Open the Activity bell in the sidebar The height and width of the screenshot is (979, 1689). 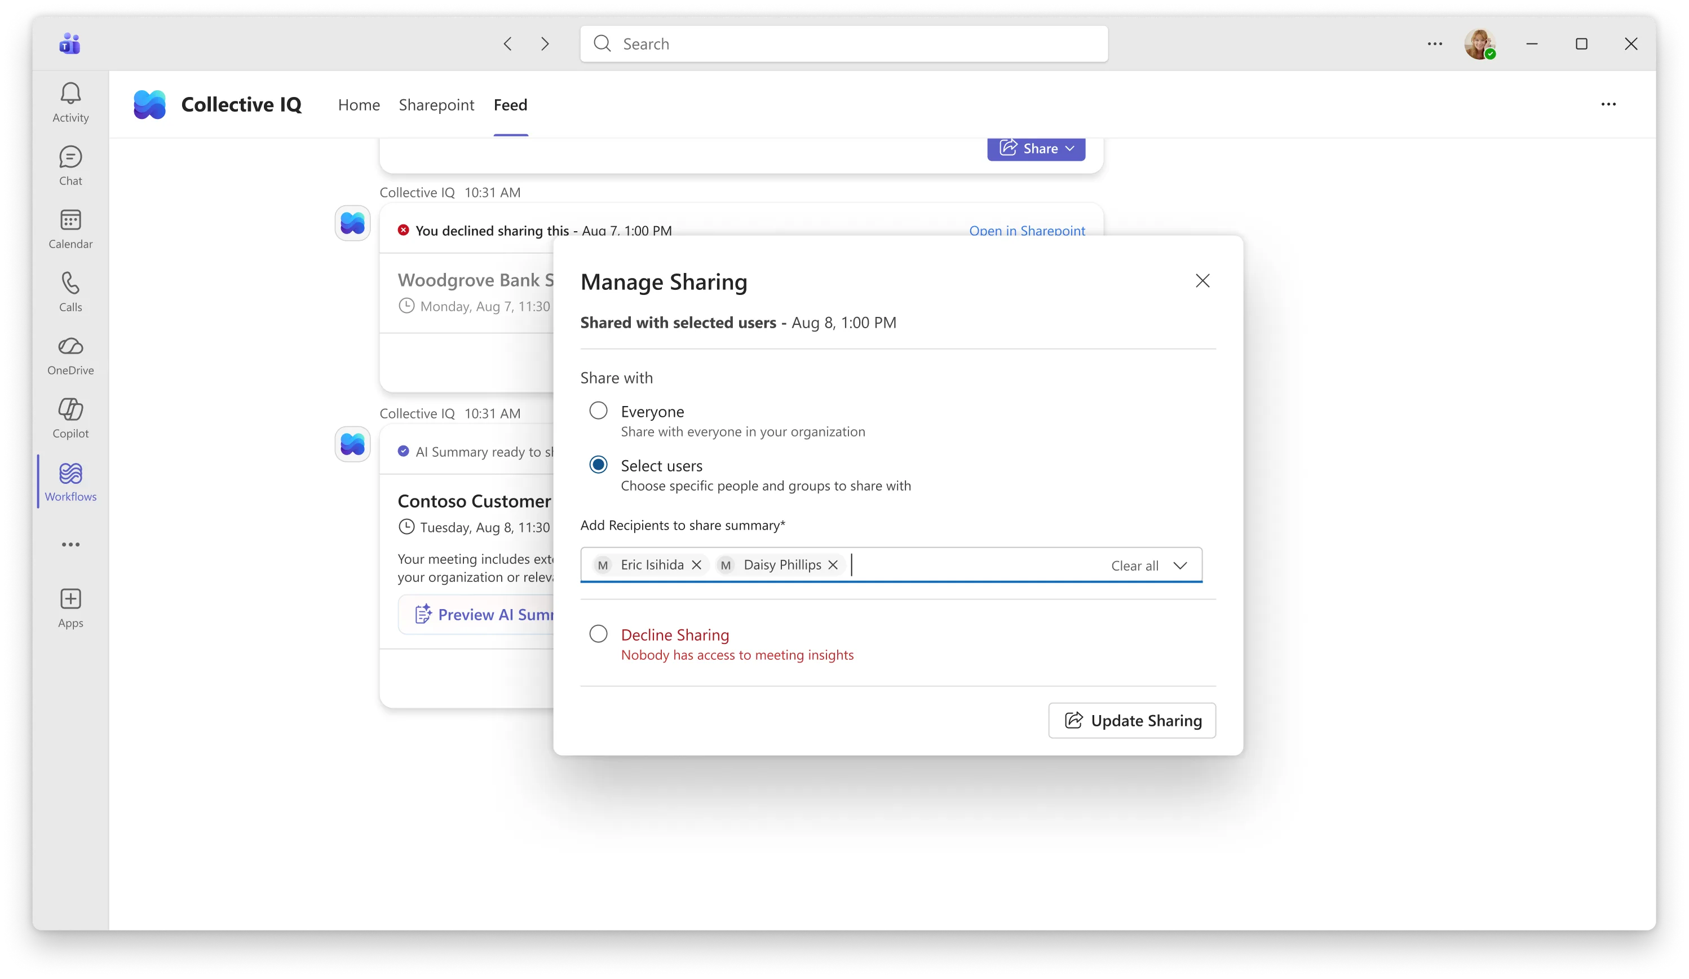pyautogui.click(x=70, y=103)
